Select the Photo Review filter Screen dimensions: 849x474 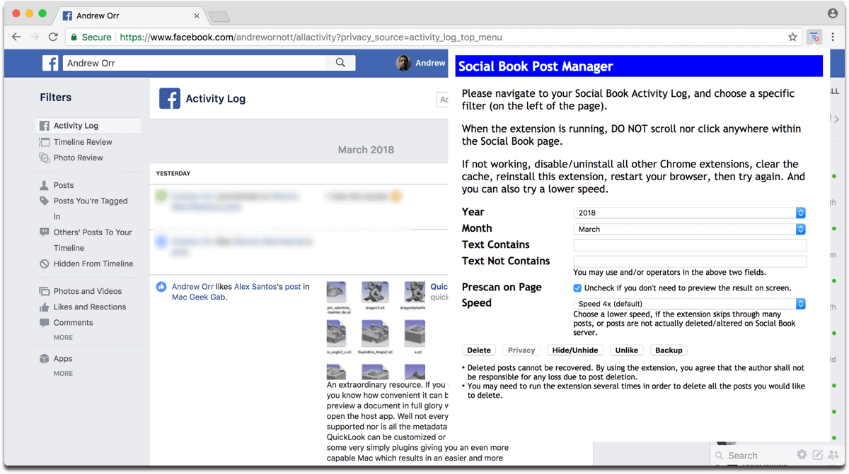pos(78,158)
